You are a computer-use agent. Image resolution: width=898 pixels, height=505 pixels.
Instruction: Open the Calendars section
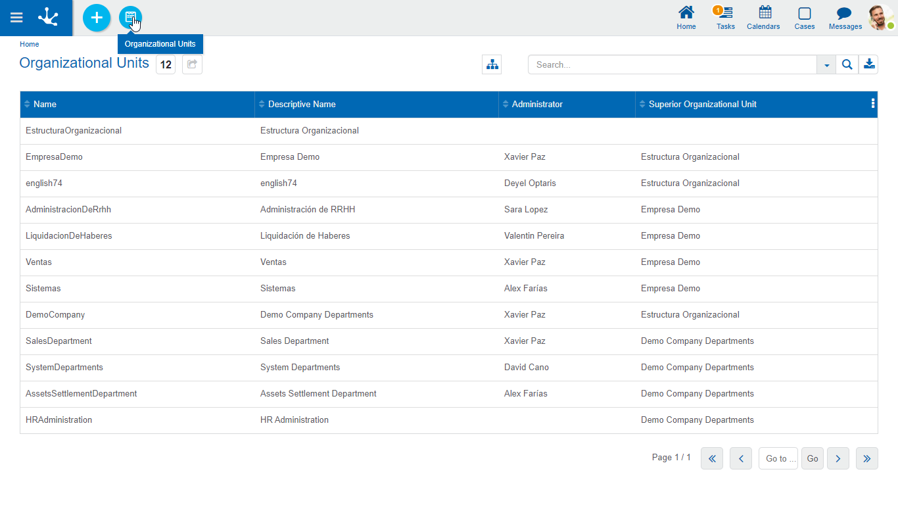point(763,18)
